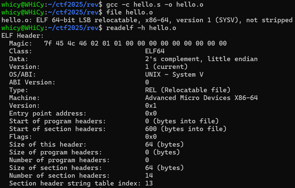Click the Flags: label

click(21, 137)
